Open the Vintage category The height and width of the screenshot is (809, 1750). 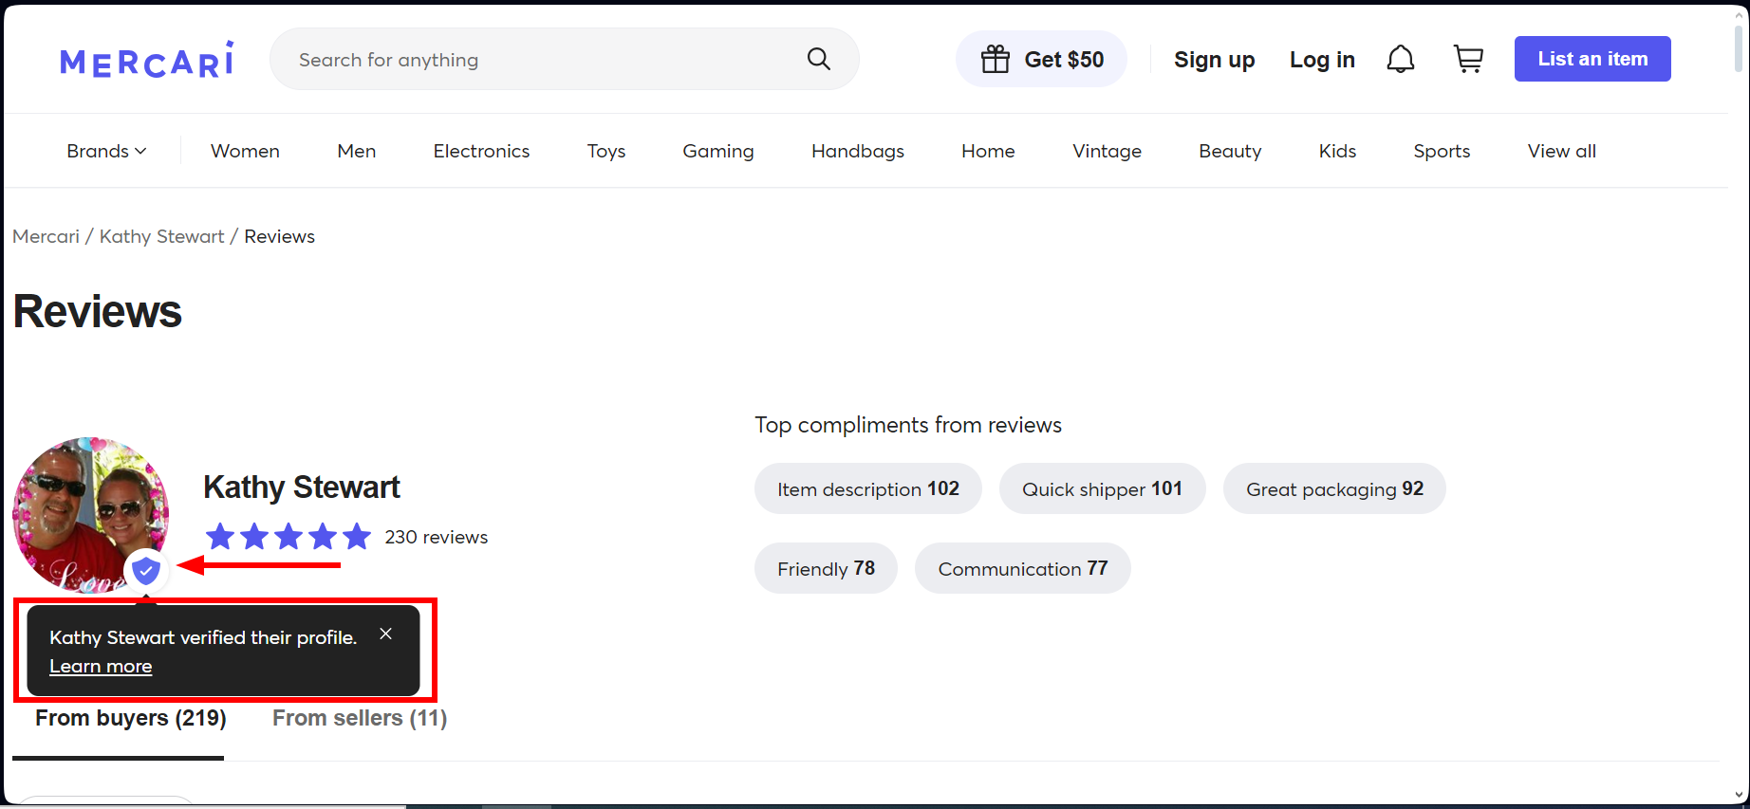[1107, 151]
